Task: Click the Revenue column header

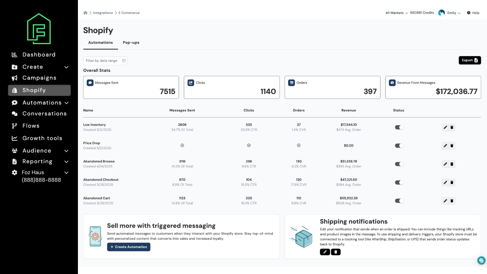Action: (349, 111)
